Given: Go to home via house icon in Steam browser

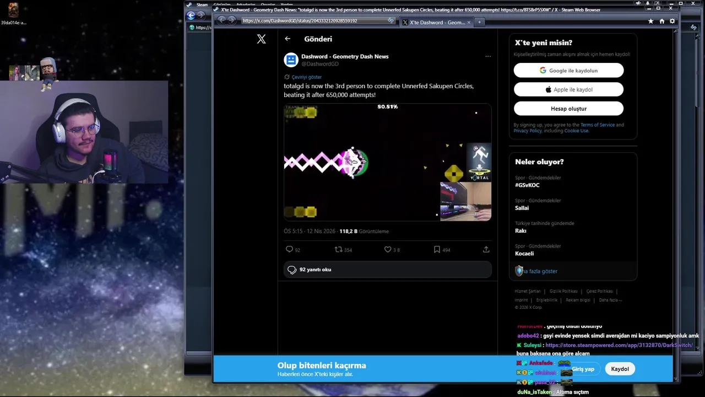Looking at the screenshot, I should [661, 21].
